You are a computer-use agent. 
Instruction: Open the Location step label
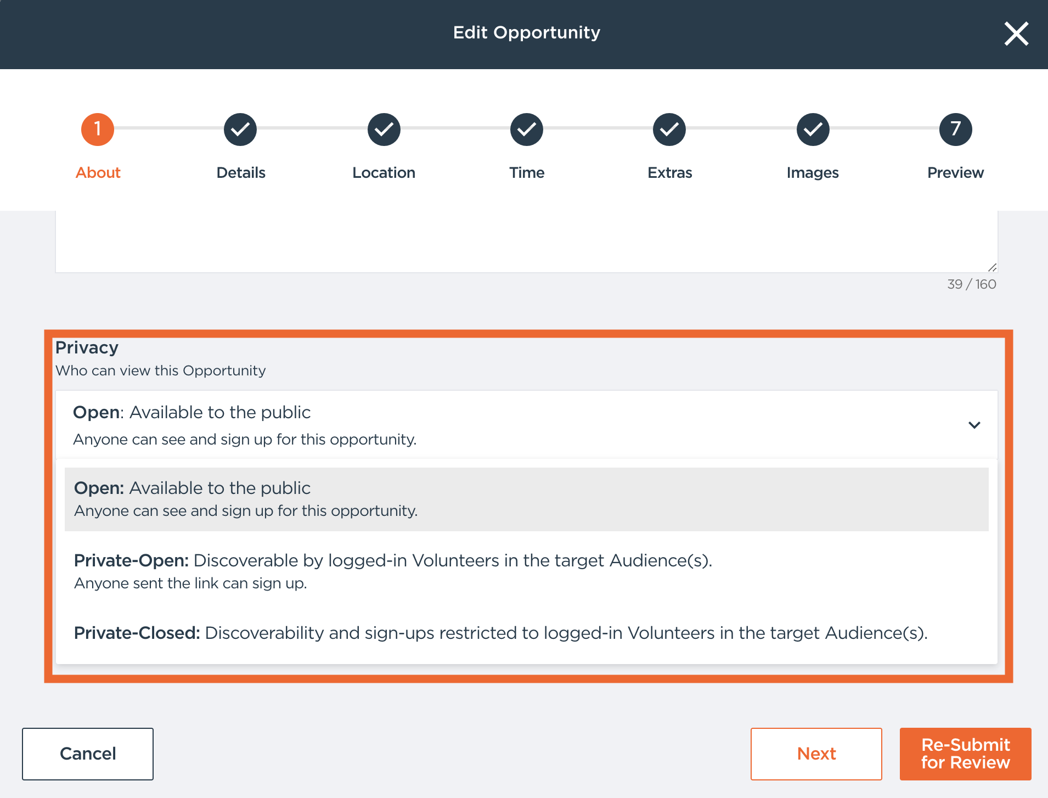point(384,172)
